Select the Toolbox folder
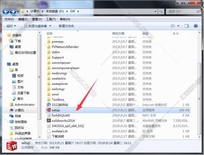This screenshot has width=204, height=155. point(58,100)
